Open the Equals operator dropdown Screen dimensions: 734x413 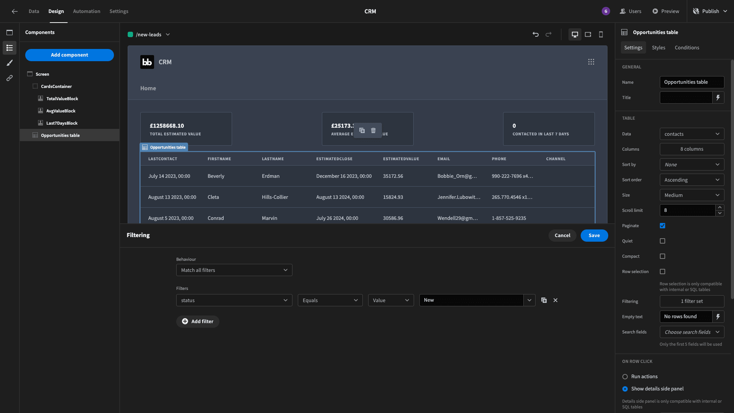pyautogui.click(x=330, y=300)
